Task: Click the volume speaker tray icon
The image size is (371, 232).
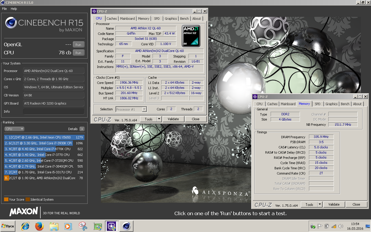Action: click(341, 226)
